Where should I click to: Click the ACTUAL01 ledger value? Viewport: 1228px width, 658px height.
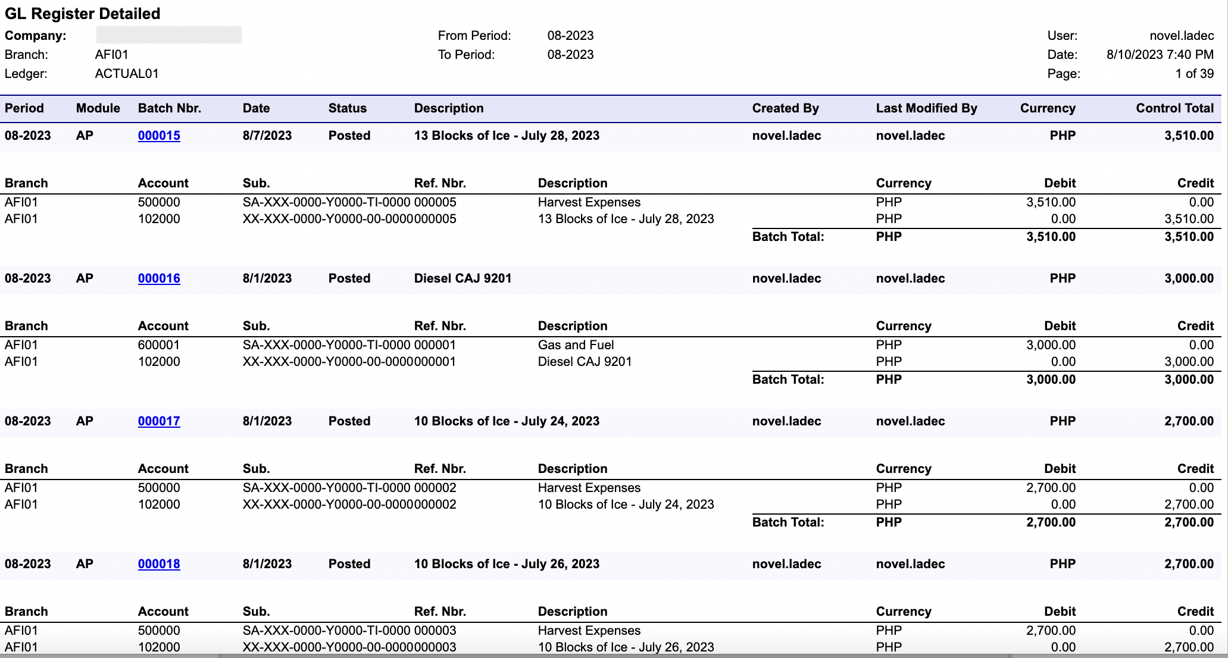point(127,74)
